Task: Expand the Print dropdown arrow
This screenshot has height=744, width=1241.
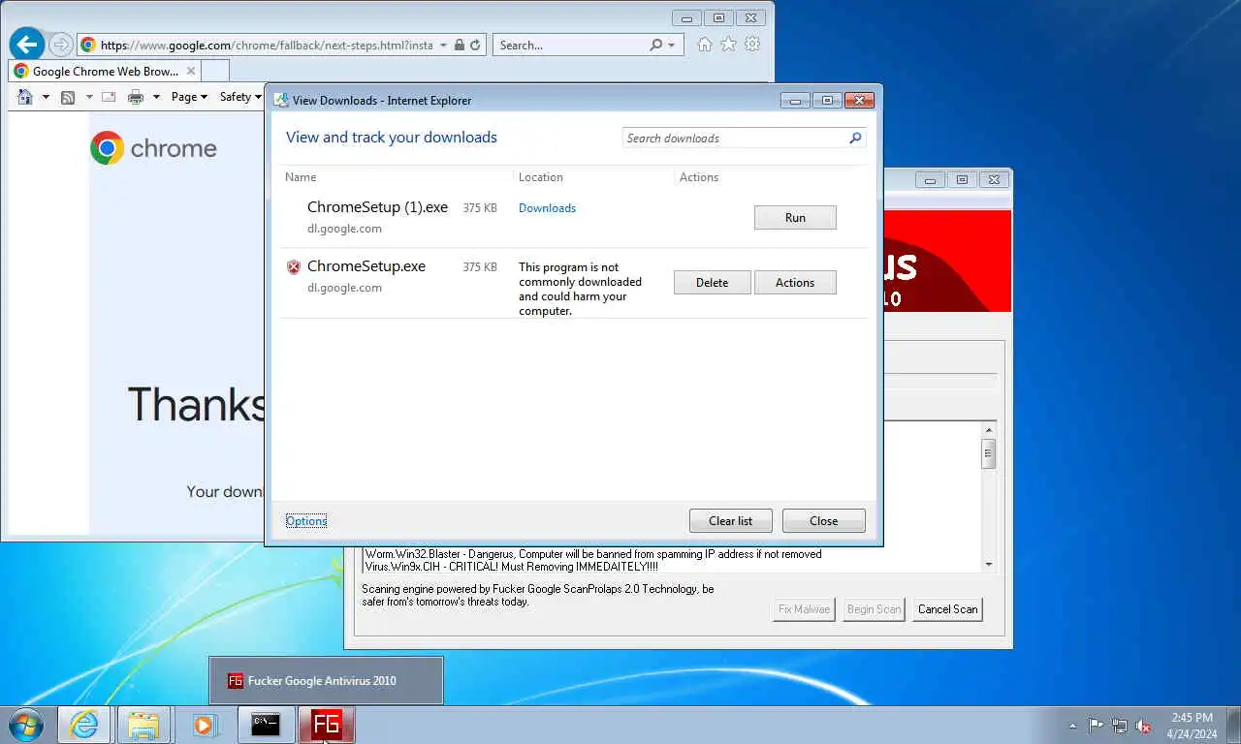Action: 156,97
